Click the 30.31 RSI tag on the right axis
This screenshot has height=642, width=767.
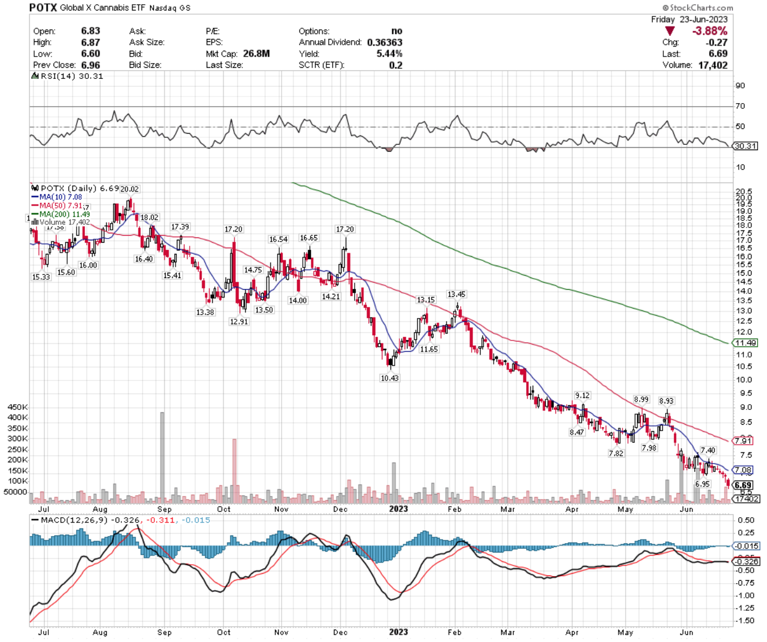click(x=745, y=145)
